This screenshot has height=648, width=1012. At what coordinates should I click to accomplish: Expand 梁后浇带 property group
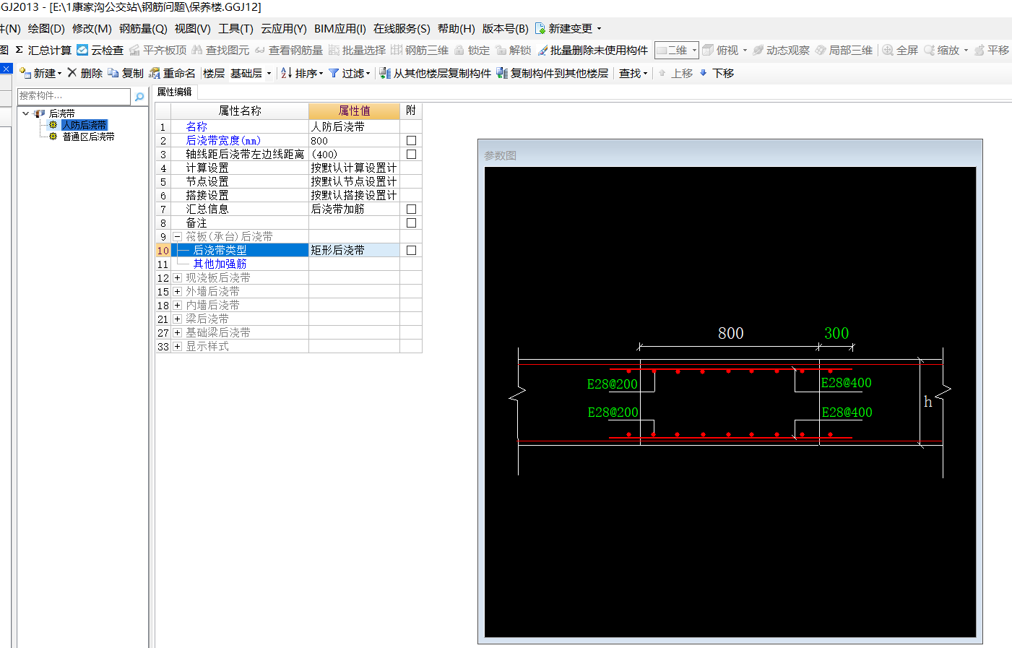coord(177,319)
